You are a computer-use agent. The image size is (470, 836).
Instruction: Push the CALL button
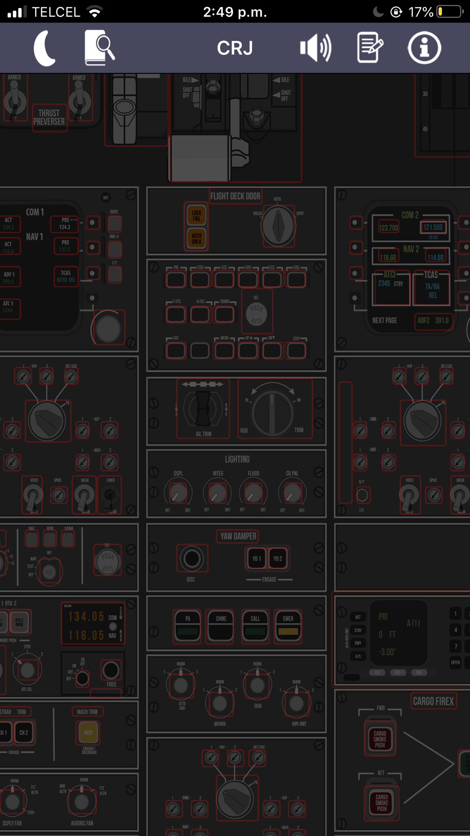(x=255, y=626)
